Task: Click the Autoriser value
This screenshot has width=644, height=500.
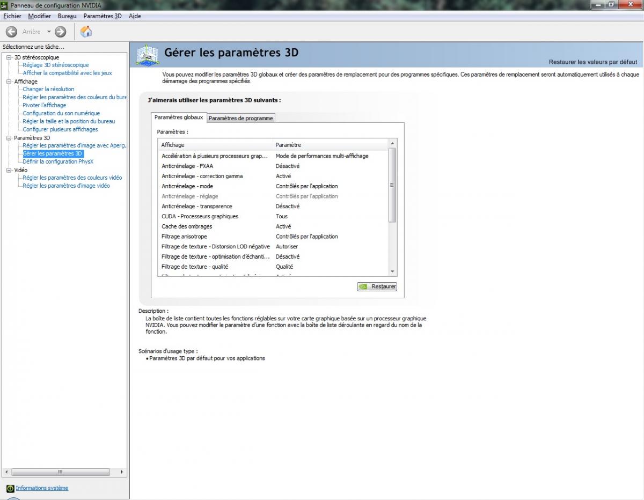Action: (x=287, y=247)
